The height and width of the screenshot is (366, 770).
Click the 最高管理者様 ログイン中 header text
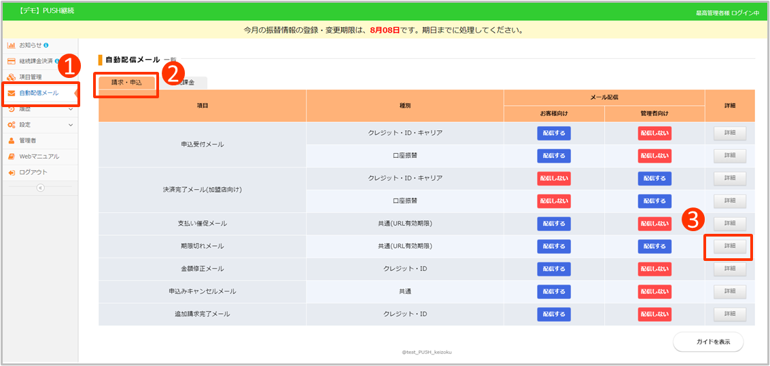pos(728,13)
